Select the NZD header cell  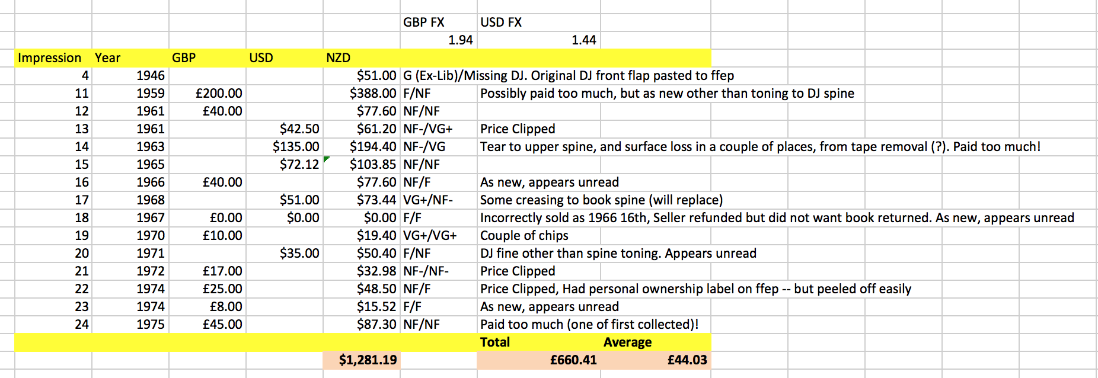click(x=362, y=58)
